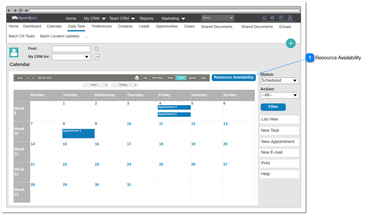Open the Groups tab

[285, 27]
